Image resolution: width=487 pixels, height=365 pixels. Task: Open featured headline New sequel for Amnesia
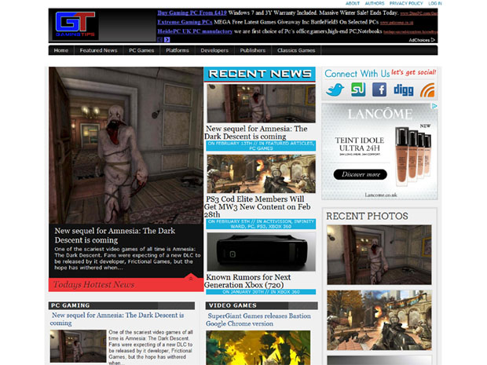[115, 235]
